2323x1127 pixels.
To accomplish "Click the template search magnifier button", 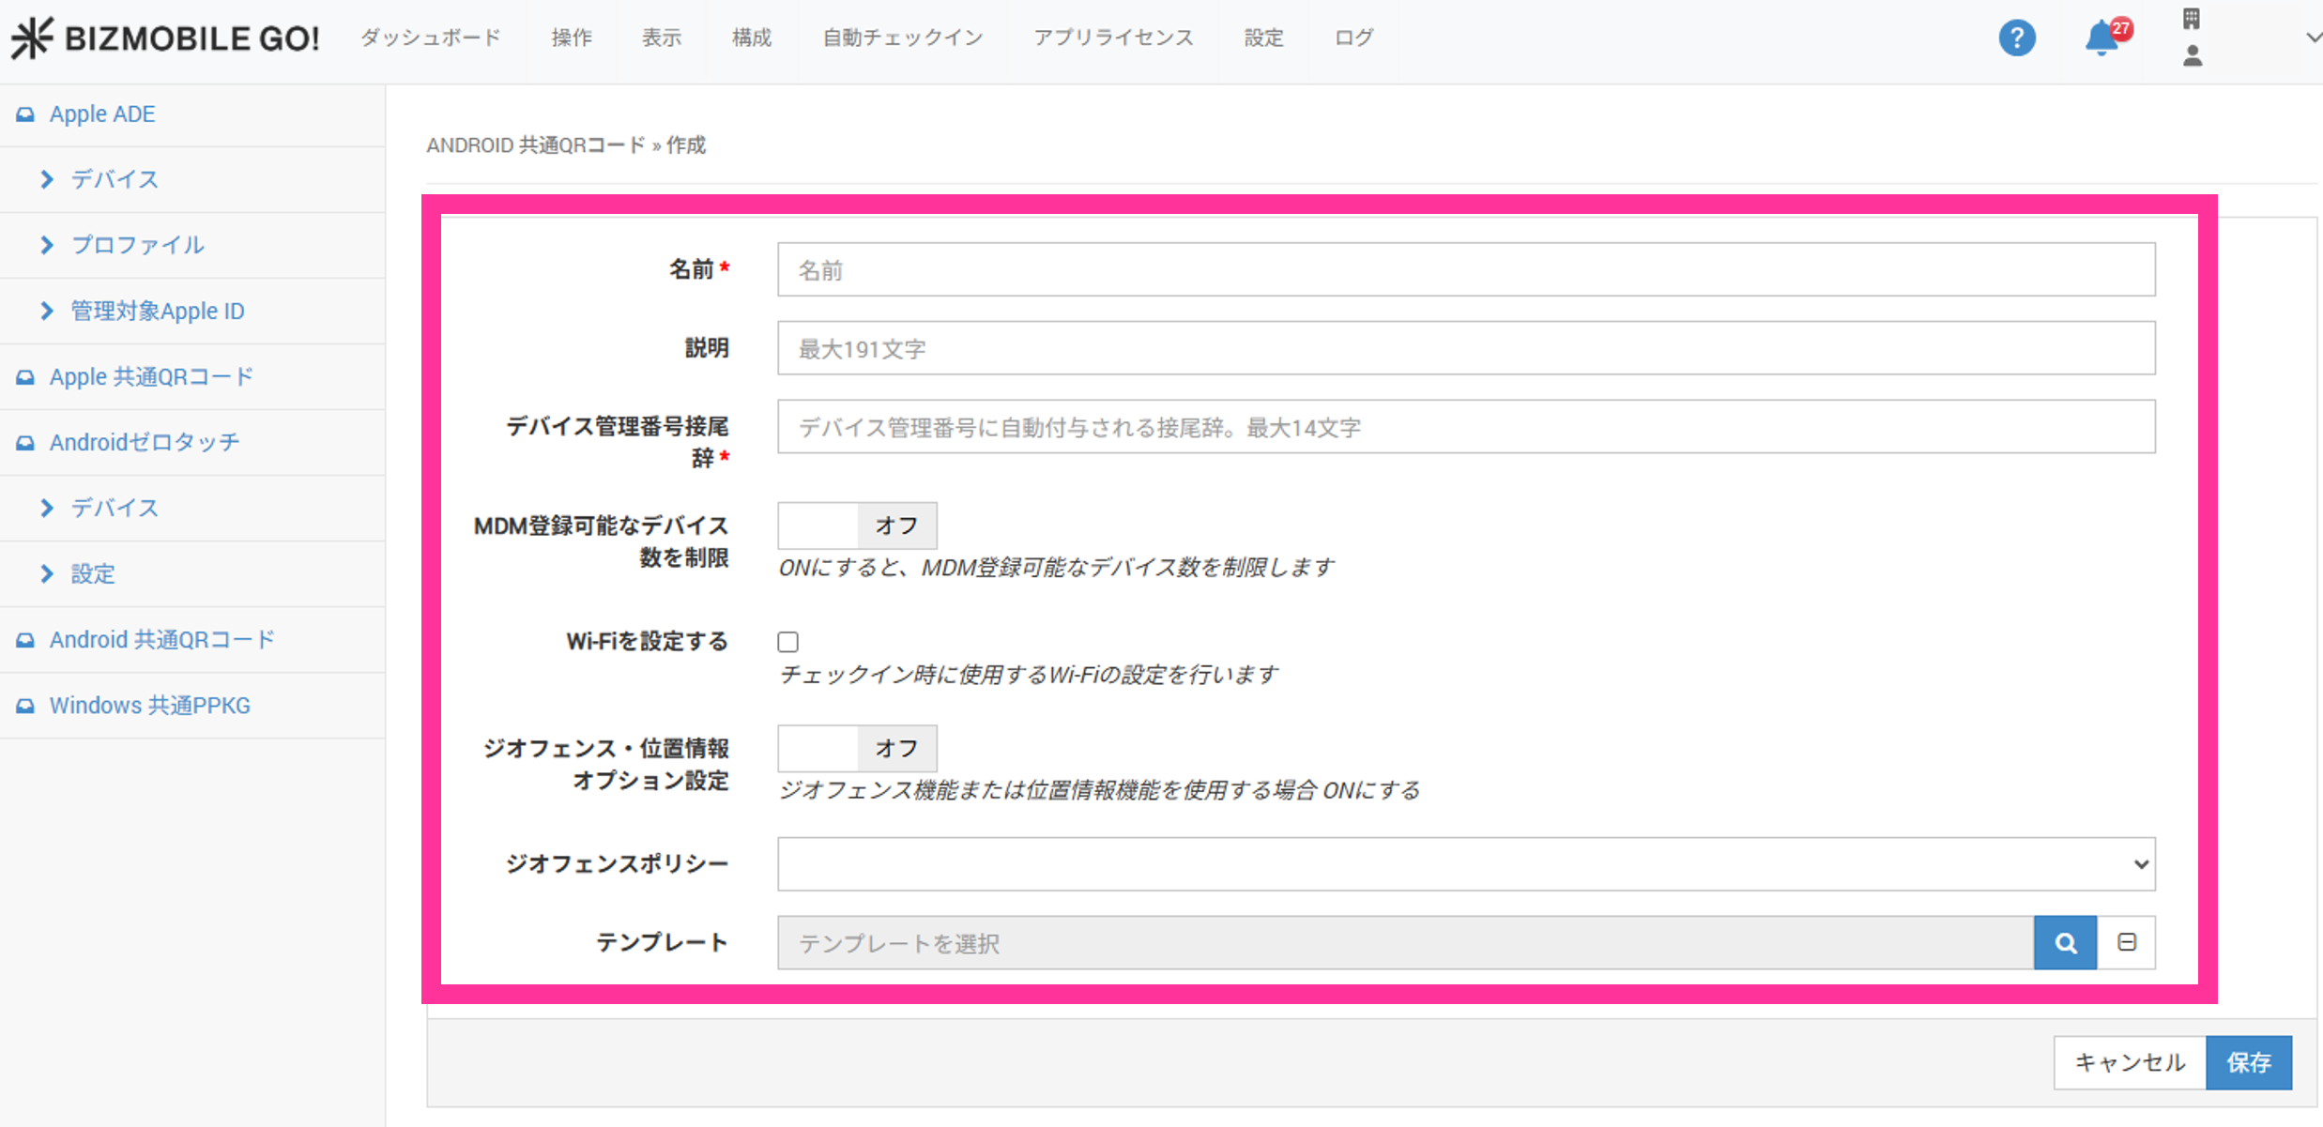I will click(2065, 943).
